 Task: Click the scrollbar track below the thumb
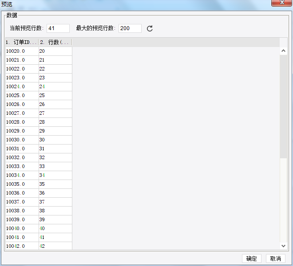coord(283,200)
